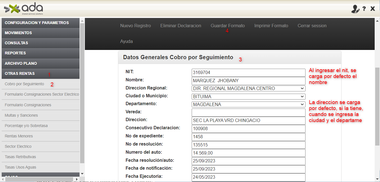
Task: Click the X close icon in header
Action: click(373, 9)
